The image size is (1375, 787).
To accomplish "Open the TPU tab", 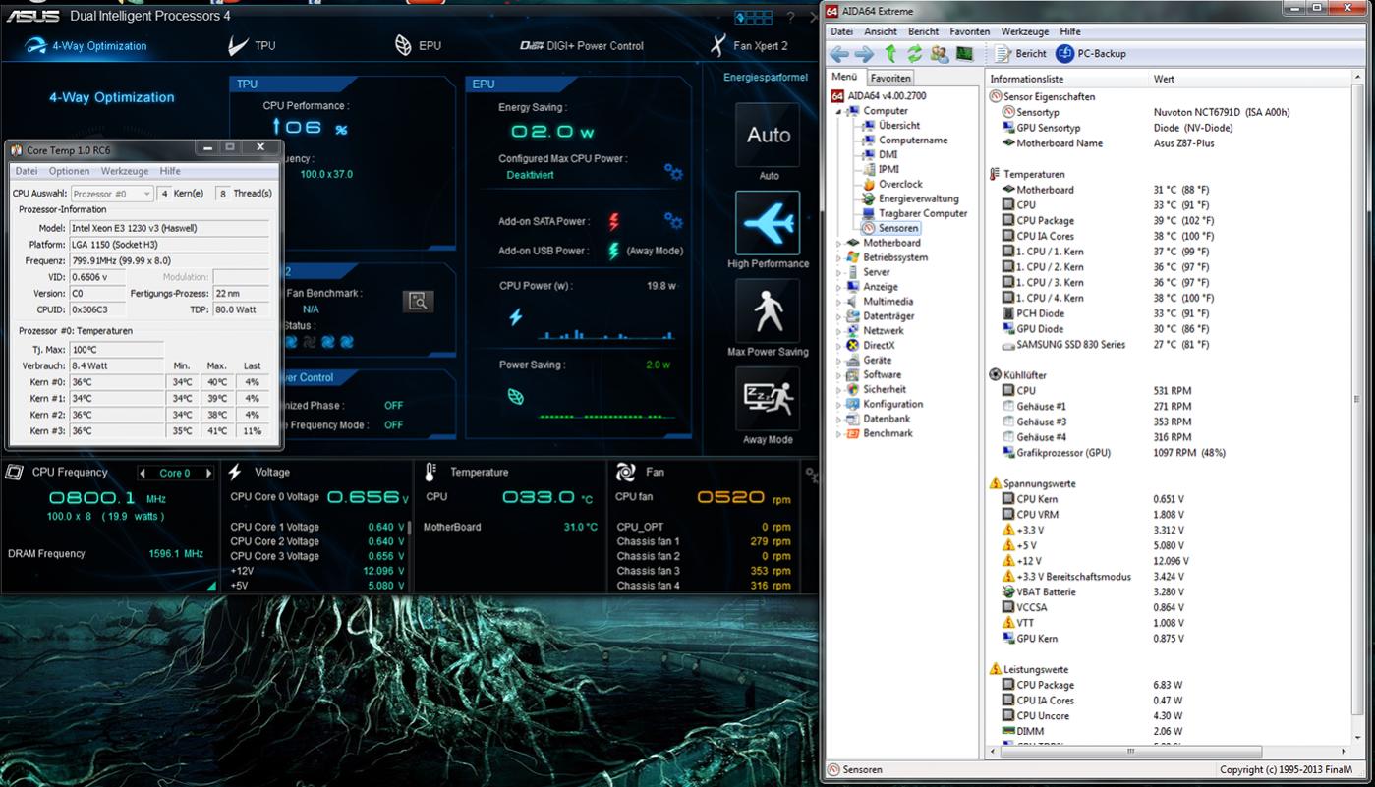I will [x=252, y=46].
